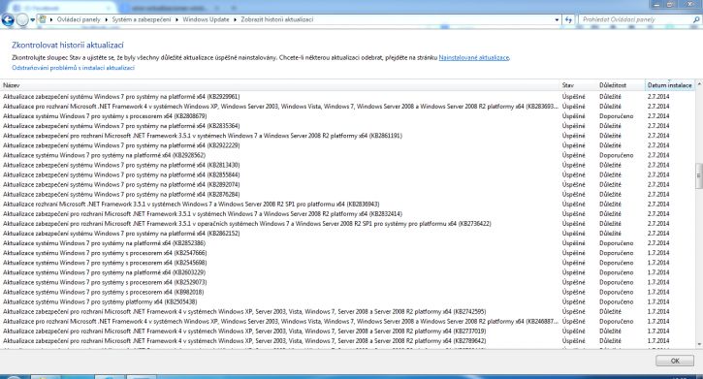Image resolution: width=703 pixels, height=379 pixels.
Task: Select the .NET Framework update KB2836943
Action: pos(347,205)
